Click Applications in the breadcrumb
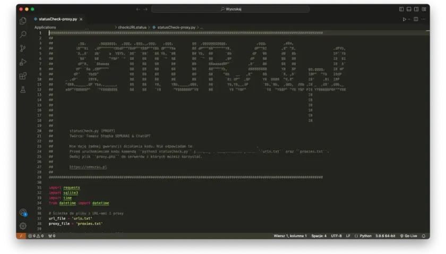The width and height of the screenshot is (446, 254). tap(45, 28)
